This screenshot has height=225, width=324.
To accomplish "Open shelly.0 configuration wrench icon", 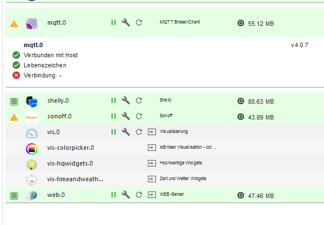I will 126,100.
